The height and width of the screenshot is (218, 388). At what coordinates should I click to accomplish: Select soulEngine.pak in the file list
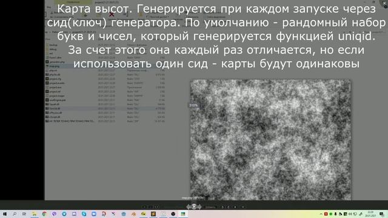point(58,100)
